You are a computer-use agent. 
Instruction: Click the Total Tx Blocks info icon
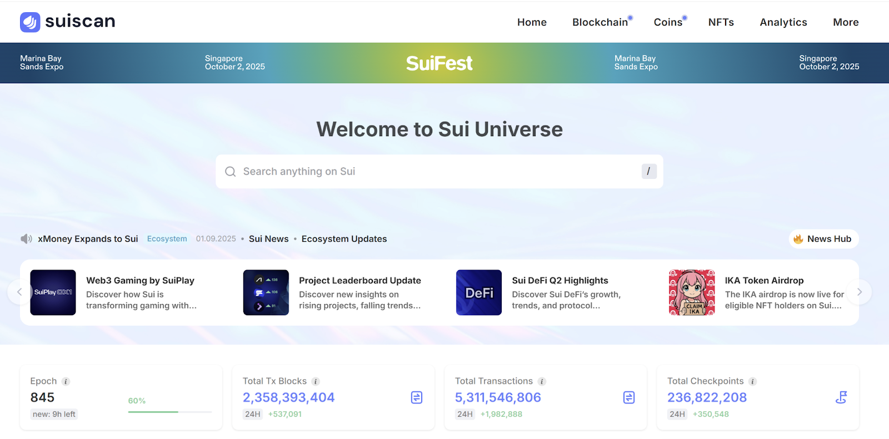316,382
